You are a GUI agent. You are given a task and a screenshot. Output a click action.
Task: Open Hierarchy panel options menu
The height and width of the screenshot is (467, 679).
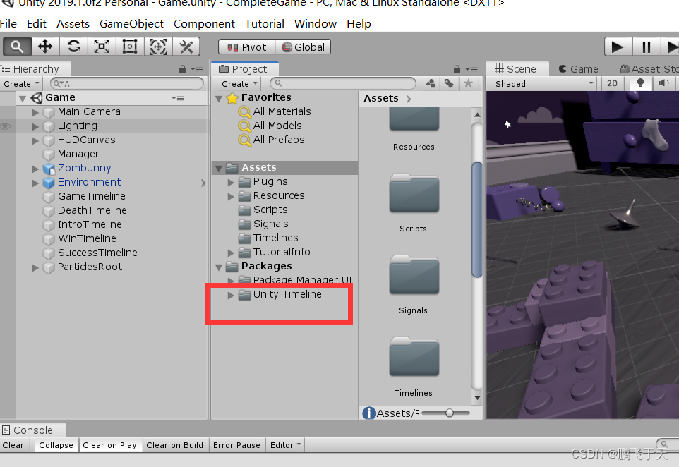click(x=197, y=69)
